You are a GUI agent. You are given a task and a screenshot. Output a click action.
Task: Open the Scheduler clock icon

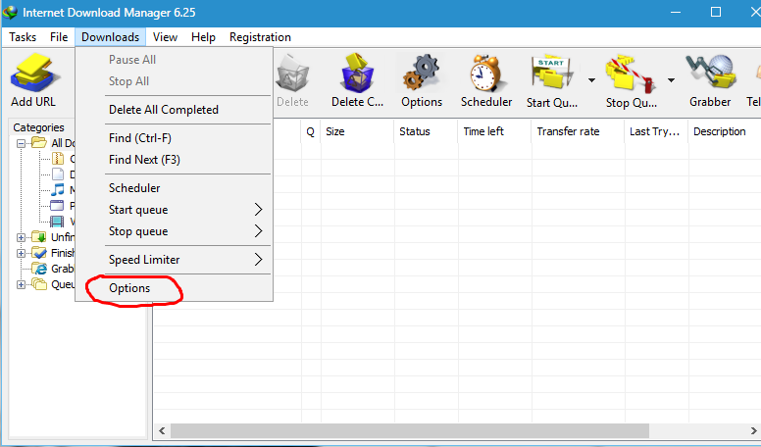click(x=485, y=73)
